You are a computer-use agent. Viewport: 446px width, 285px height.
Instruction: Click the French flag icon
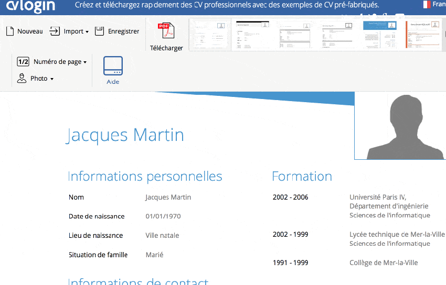coord(427,4)
